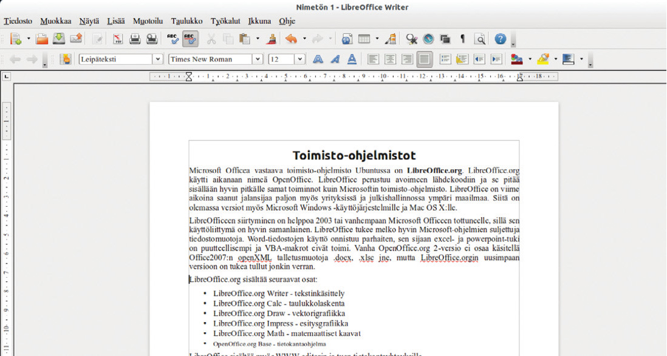Export directly as PDF
The image size is (667, 356).
click(118, 39)
